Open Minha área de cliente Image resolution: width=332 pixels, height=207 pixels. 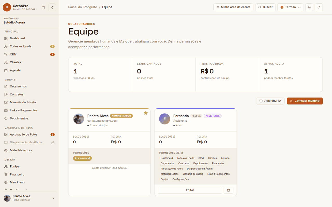[233, 7]
